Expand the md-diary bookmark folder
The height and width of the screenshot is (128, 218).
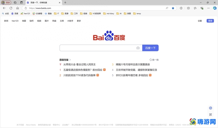(x=109, y=14)
